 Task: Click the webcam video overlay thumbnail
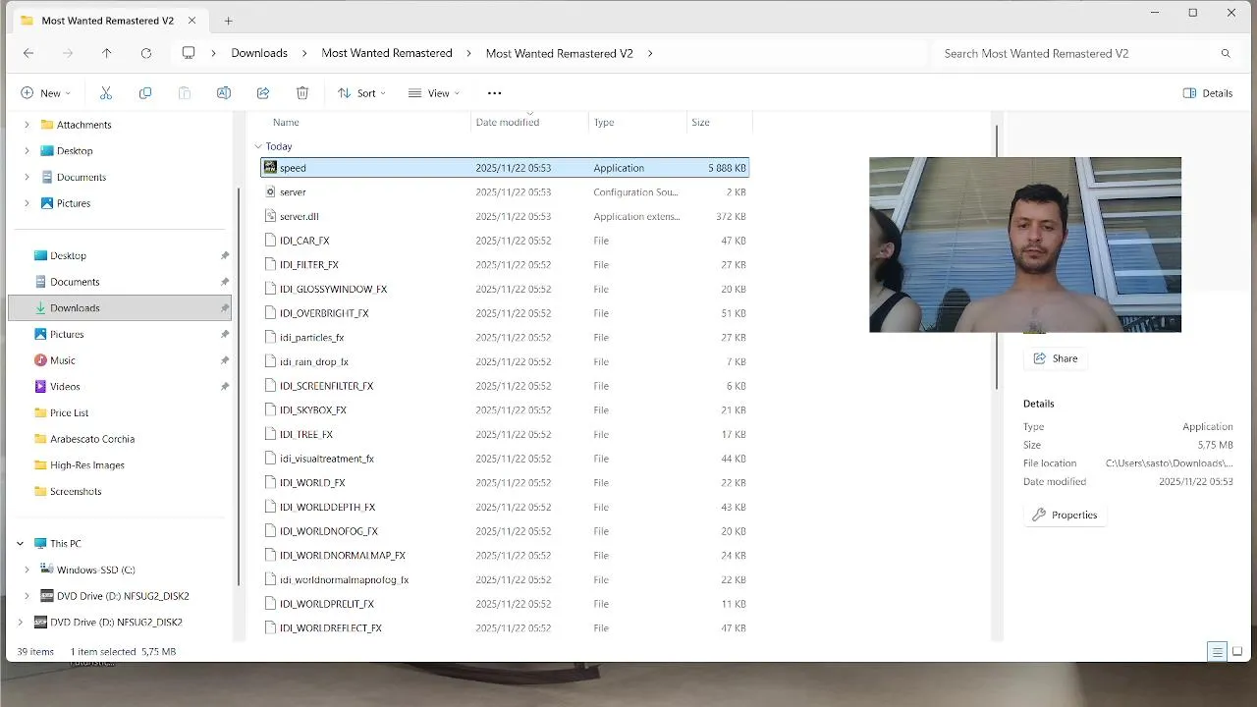coord(1025,245)
